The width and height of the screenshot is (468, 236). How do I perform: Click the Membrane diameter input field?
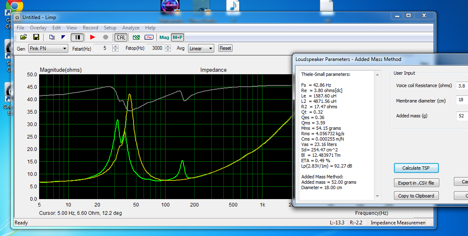pos(462,100)
